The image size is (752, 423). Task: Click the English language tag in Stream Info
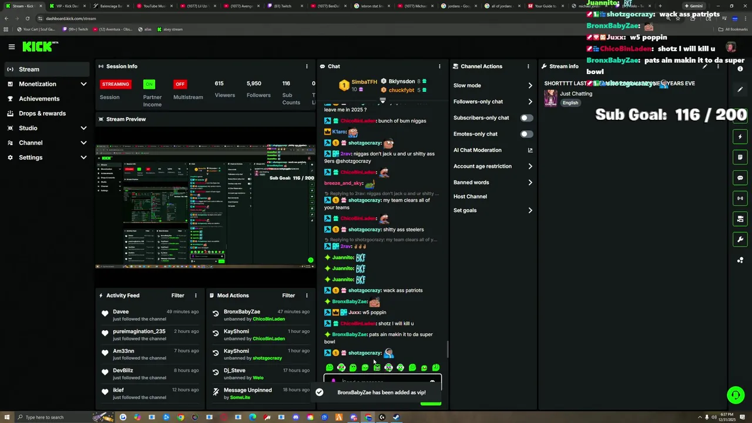570,103
